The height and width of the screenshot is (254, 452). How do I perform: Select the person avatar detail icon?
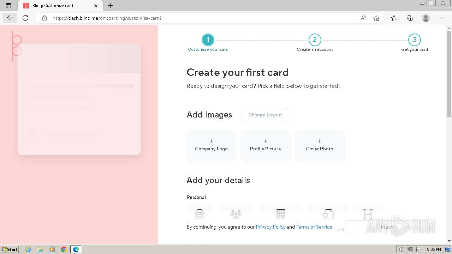[200, 214]
